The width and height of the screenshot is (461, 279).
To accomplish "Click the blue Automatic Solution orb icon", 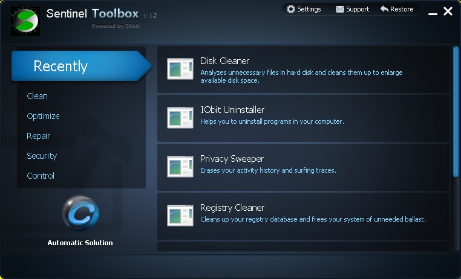I will pyautogui.click(x=80, y=213).
